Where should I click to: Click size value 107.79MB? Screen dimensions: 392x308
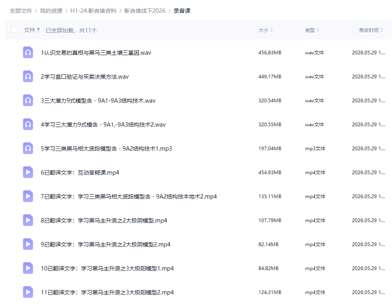click(x=270, y=221)
